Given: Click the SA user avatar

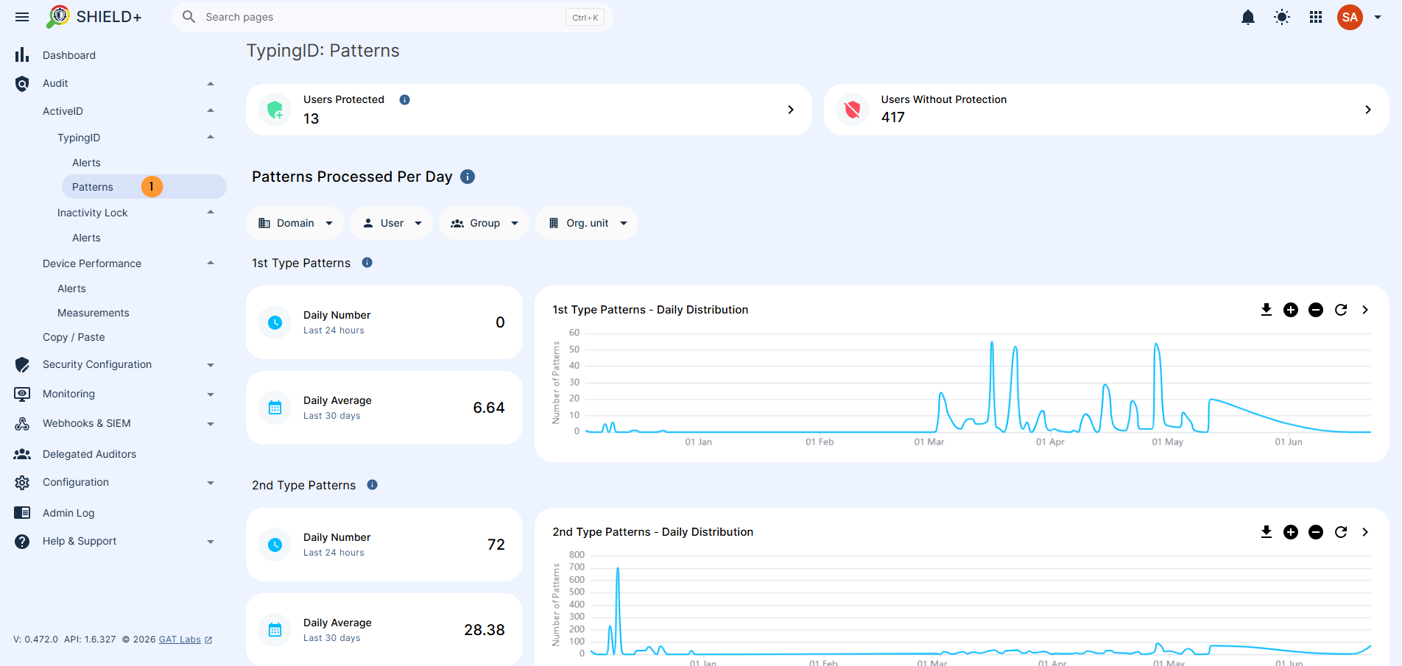Looking at the screenshot, I should coord(1350,17).
